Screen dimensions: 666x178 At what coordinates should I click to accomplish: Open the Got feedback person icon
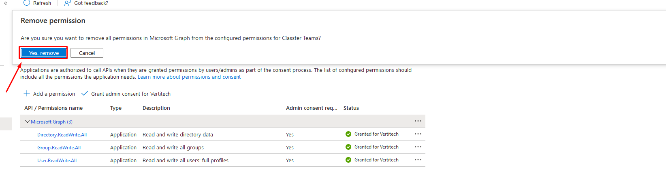click(68, 3)
